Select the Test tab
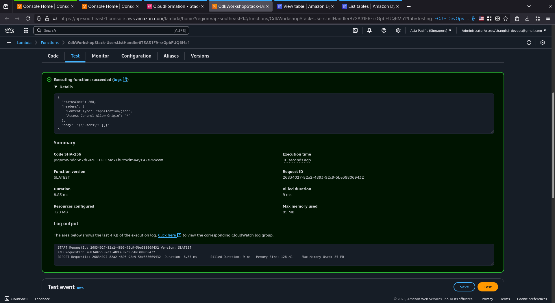 pyautogui.click(x=75, y=56)
